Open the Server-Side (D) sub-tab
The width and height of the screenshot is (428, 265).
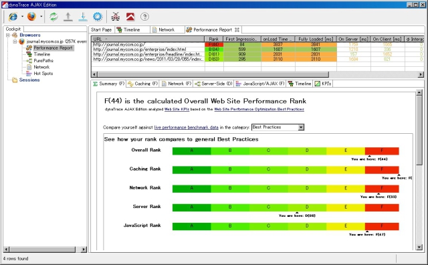[x=213, y=84]
